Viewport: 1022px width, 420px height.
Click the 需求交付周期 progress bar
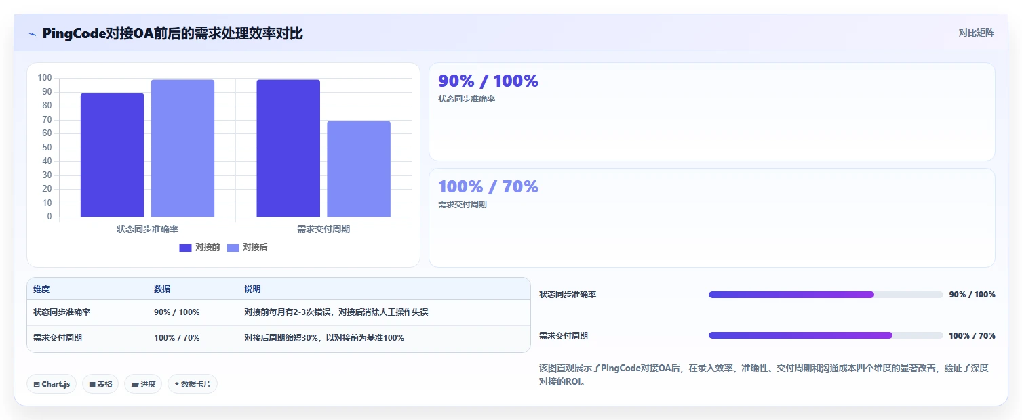coord(825,335)
